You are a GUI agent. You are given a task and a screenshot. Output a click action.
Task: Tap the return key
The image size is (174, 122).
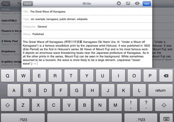[161, 90]
